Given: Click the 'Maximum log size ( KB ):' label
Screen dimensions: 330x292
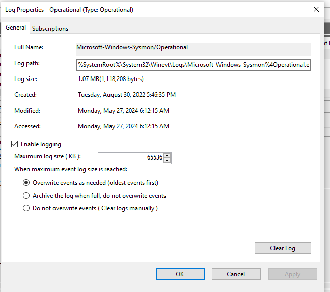Looking at the screenshot, I should (47, 156).
